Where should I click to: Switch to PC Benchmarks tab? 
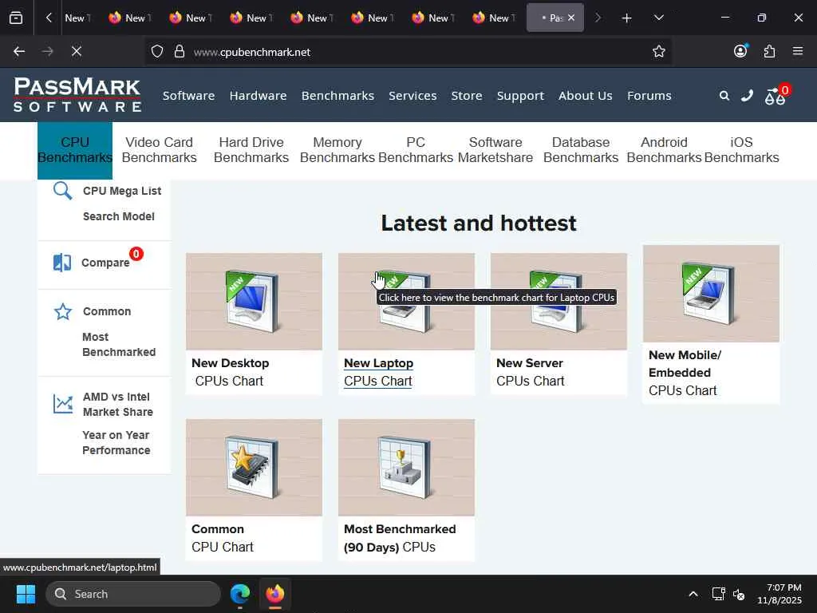click(x=416, y=150)
